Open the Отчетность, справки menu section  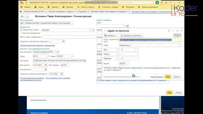pos(108,7)
